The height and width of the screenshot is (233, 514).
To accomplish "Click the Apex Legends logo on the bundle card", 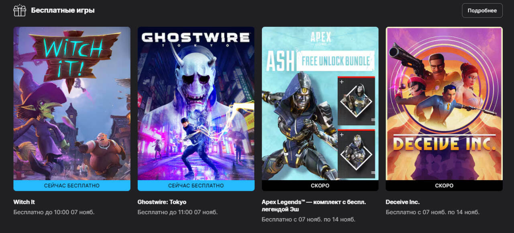I will 320,39.
